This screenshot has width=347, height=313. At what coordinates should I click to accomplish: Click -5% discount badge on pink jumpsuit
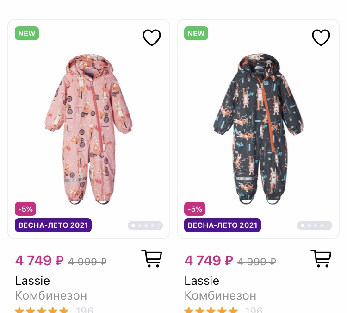[x=26, y=209]
